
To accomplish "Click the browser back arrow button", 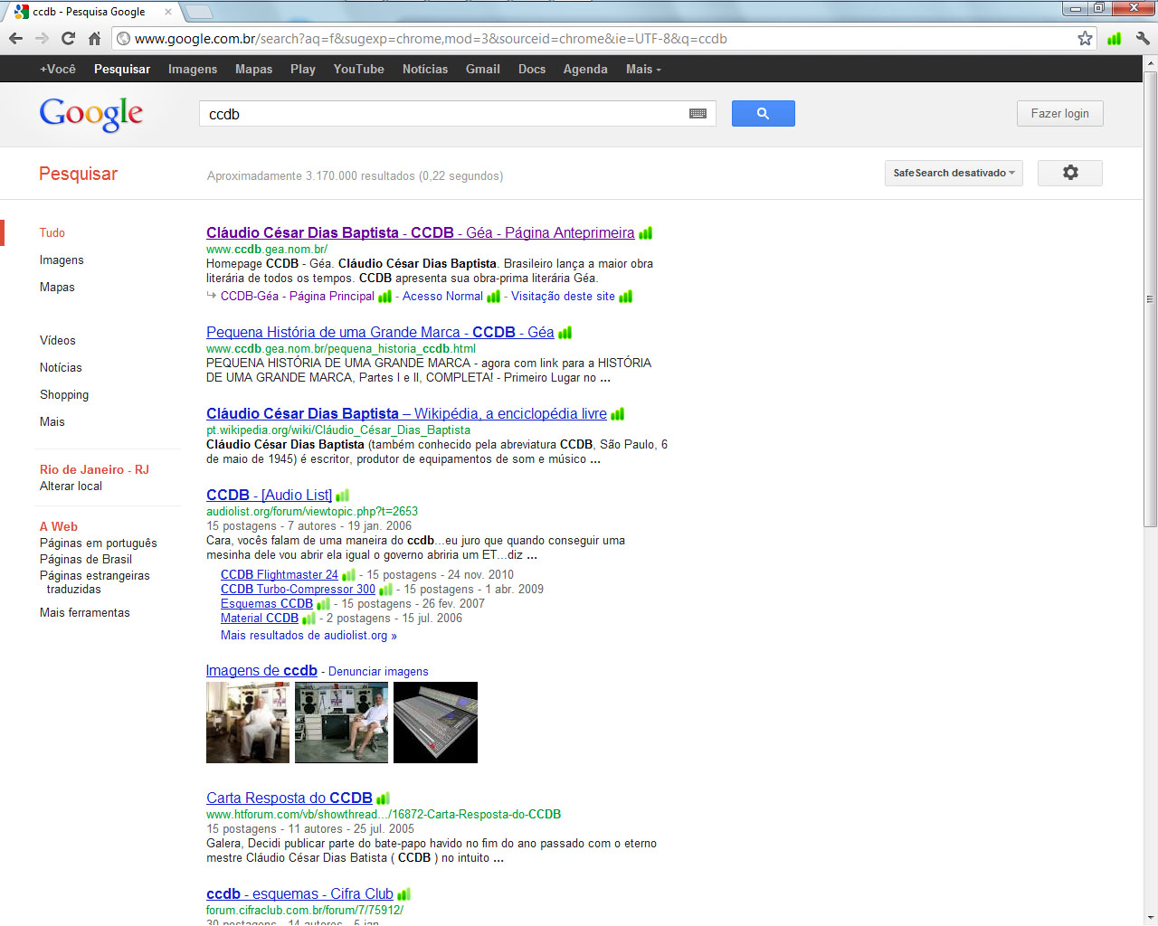I will point(15,38).
